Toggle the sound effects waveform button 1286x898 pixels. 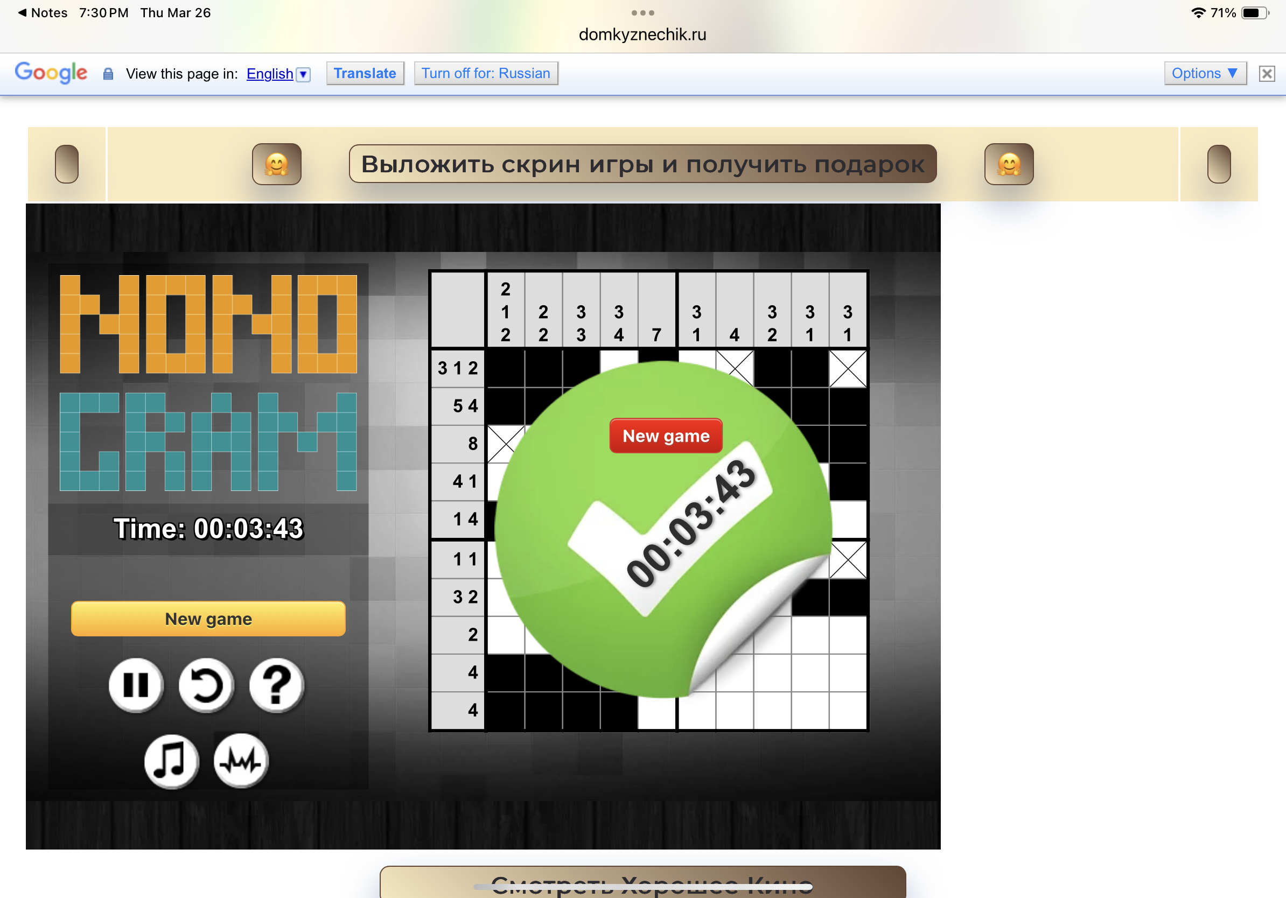point(241,760)
